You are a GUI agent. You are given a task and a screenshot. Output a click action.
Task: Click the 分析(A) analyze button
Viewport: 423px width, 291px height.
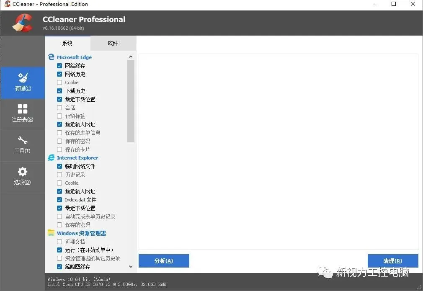coord(164,261)
